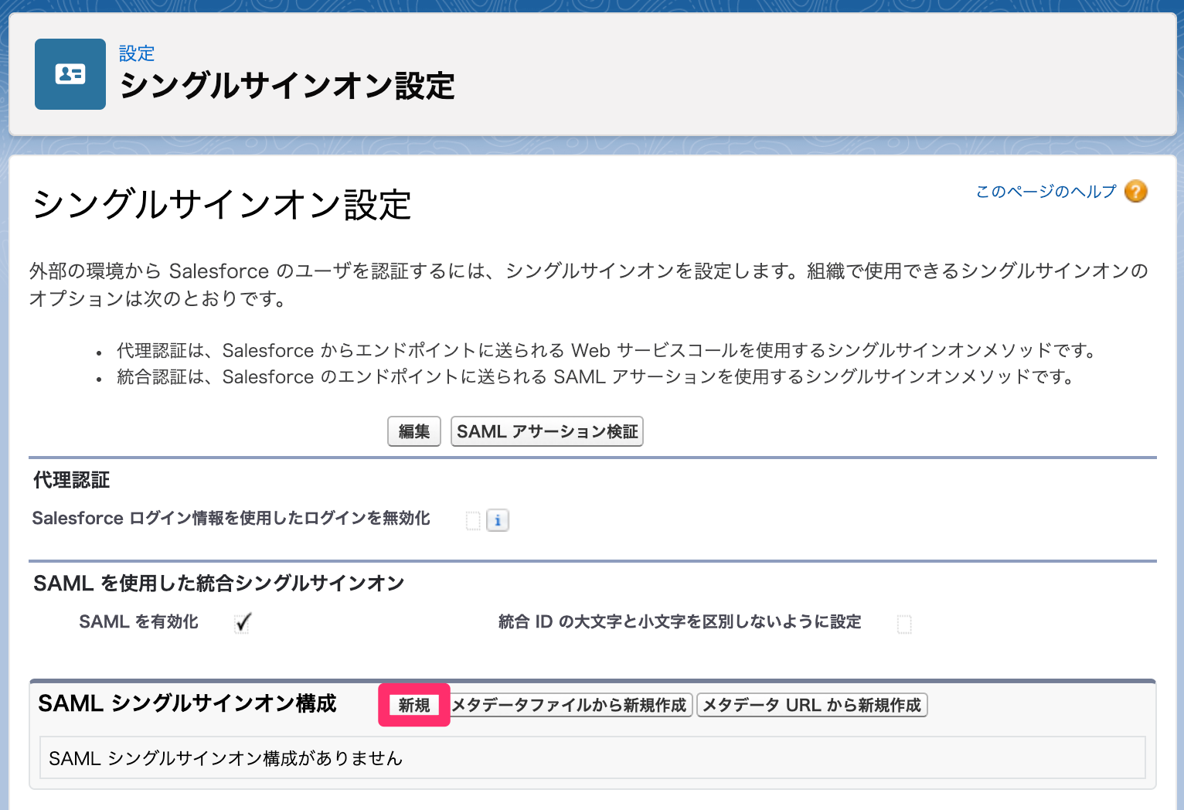This screenshot has height=810, width=1184.
Task: Click 統合 ID の大文字と小文字を区別しない label
Action: tap(679, 621)
